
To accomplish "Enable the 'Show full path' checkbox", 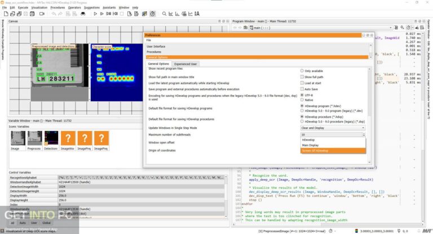I will click(302, 77).
